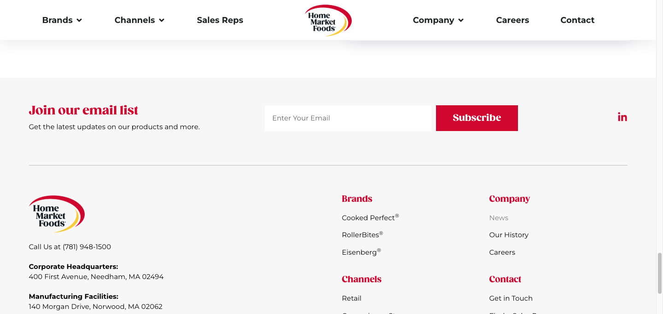Click the page vertical scrollbar thumb
This screenshot has width=663, height=314.
tap(659, 272)
